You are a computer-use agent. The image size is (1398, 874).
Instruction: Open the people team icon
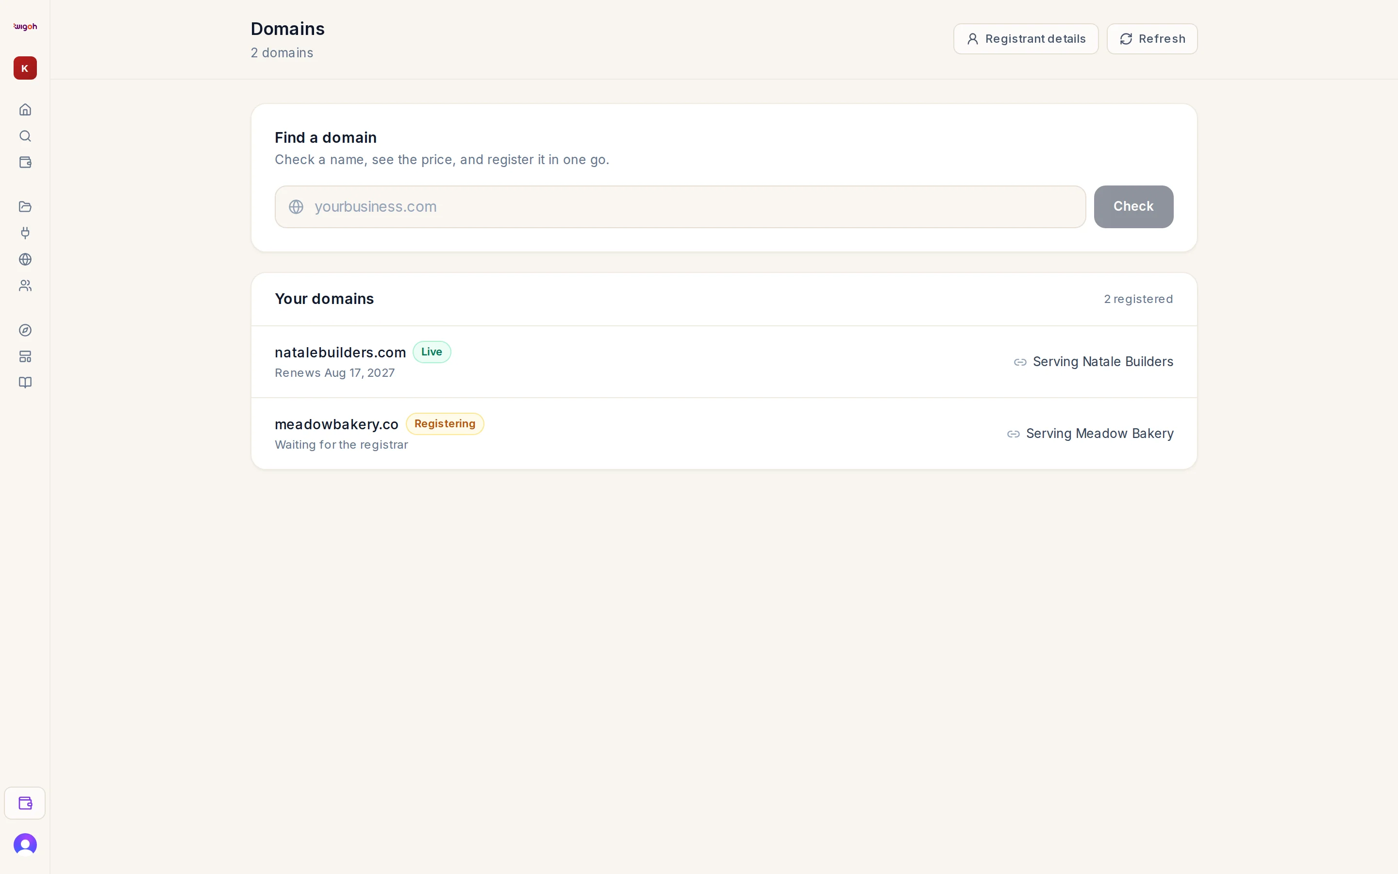point(25,286)
